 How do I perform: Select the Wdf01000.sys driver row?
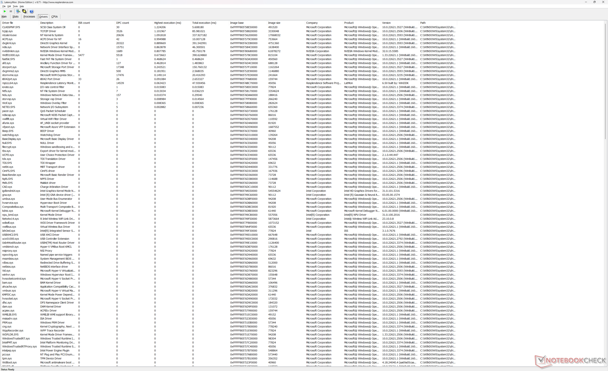tap(11, 55)
